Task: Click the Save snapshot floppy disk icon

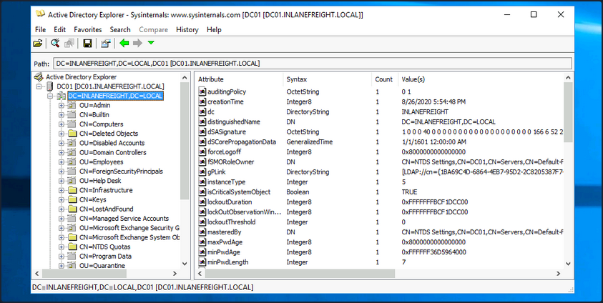Action: pos(87,44)
